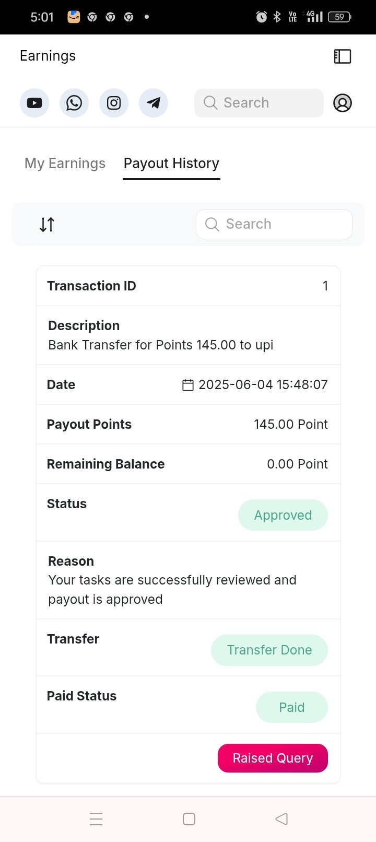Tap the calendar icon beside date
Screen dimensions: 376x842
(x=188, y=385)
